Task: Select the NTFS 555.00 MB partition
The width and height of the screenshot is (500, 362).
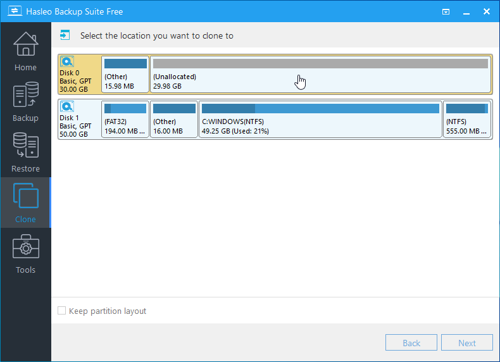Action: point(467,119)
